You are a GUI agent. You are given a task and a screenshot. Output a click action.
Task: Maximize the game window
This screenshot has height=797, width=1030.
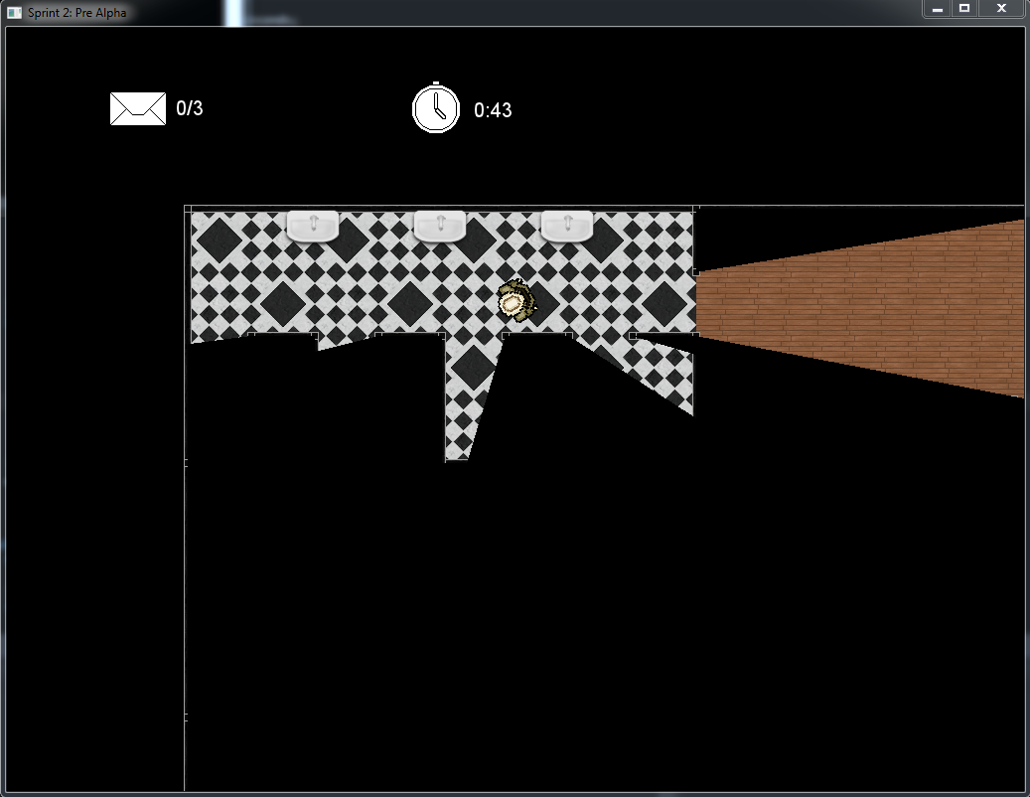[x=964, y=9]
